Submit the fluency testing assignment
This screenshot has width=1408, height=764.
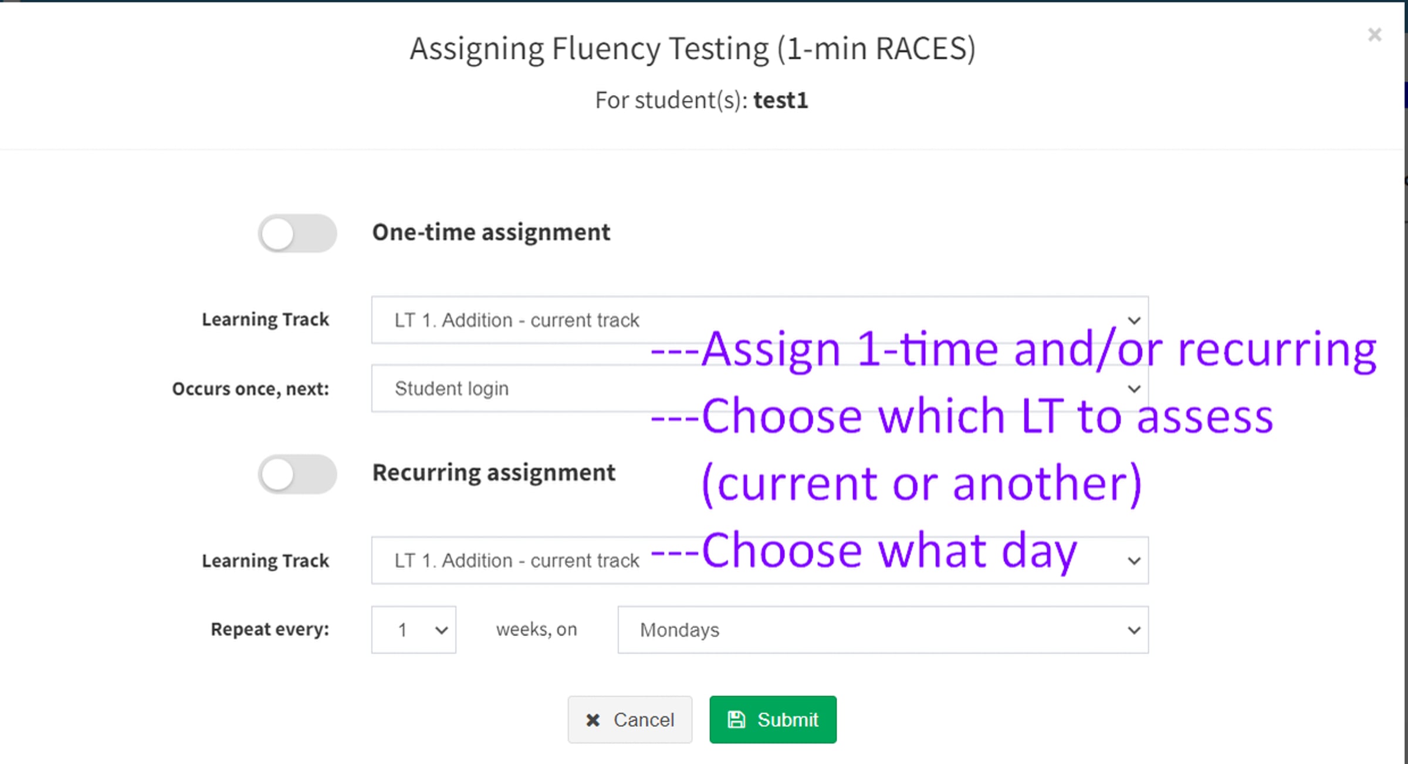pos(773,719)
